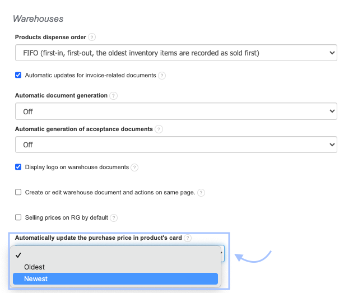Show help for Automatically update the purchase price
The image size is (358, 293).
click(x=188, y=238)
